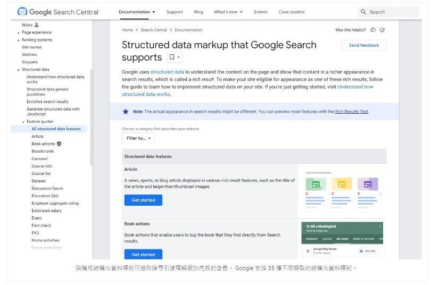The image size is (431, 285).
Task: Click the Documentation breadcrumb link
Action: coord(188,30)
